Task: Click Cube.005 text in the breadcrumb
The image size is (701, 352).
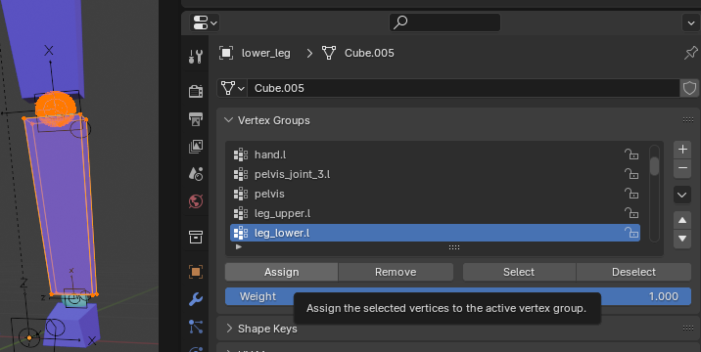Action: click(369, 53)
